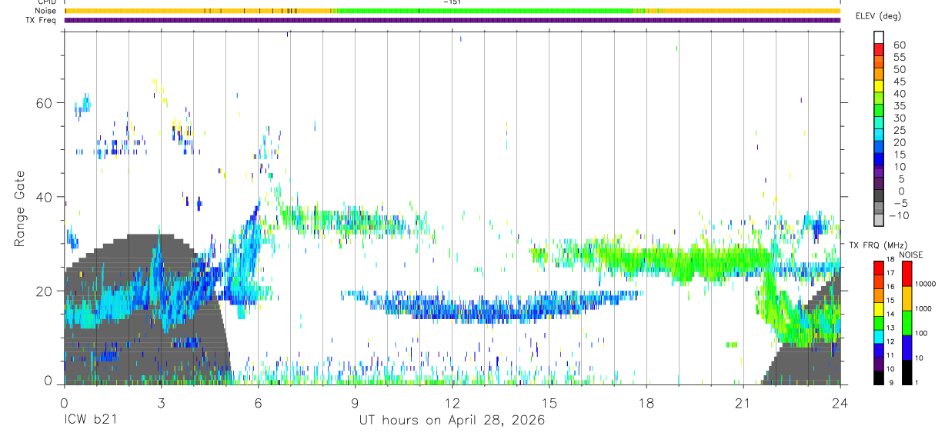The width and height of the screenshot is (945, 436).
Task: Click the 'Noise' row label
Action: [x=45, y=11]
